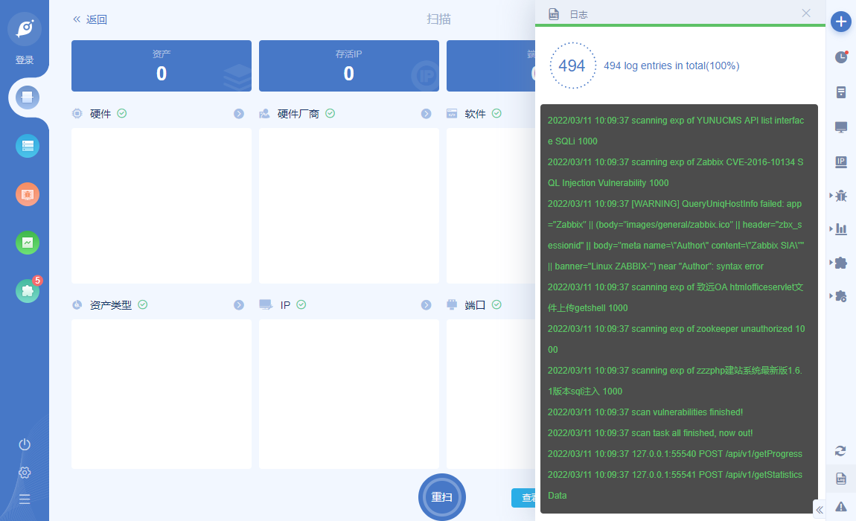Open the vulnerability scan (bug) panel icon
This screenshot has width=856, height=521.
(x=843, y=196)
